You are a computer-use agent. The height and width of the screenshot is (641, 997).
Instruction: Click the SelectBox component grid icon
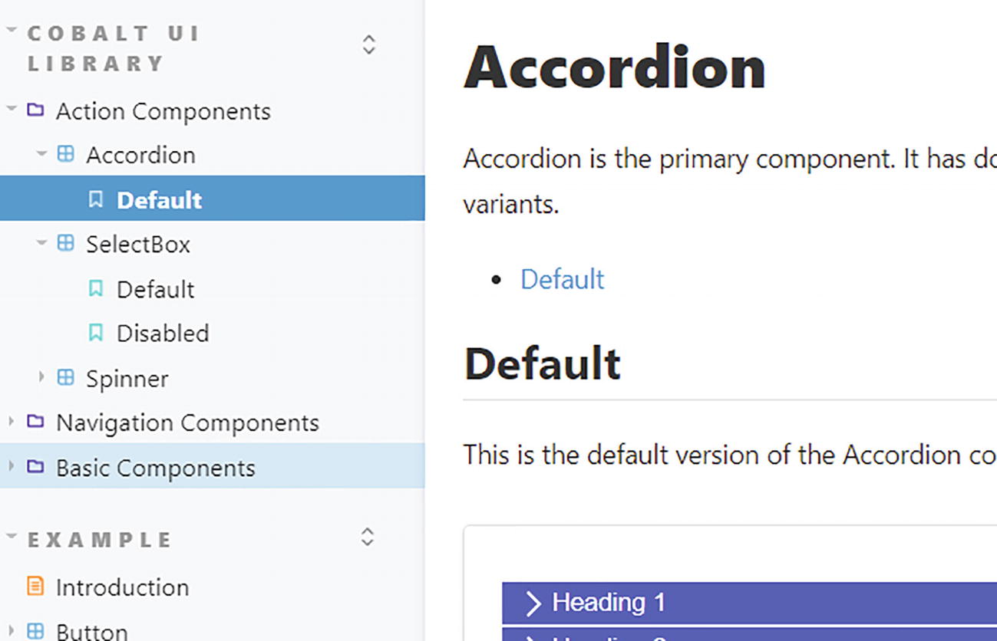tap(66, 244)
